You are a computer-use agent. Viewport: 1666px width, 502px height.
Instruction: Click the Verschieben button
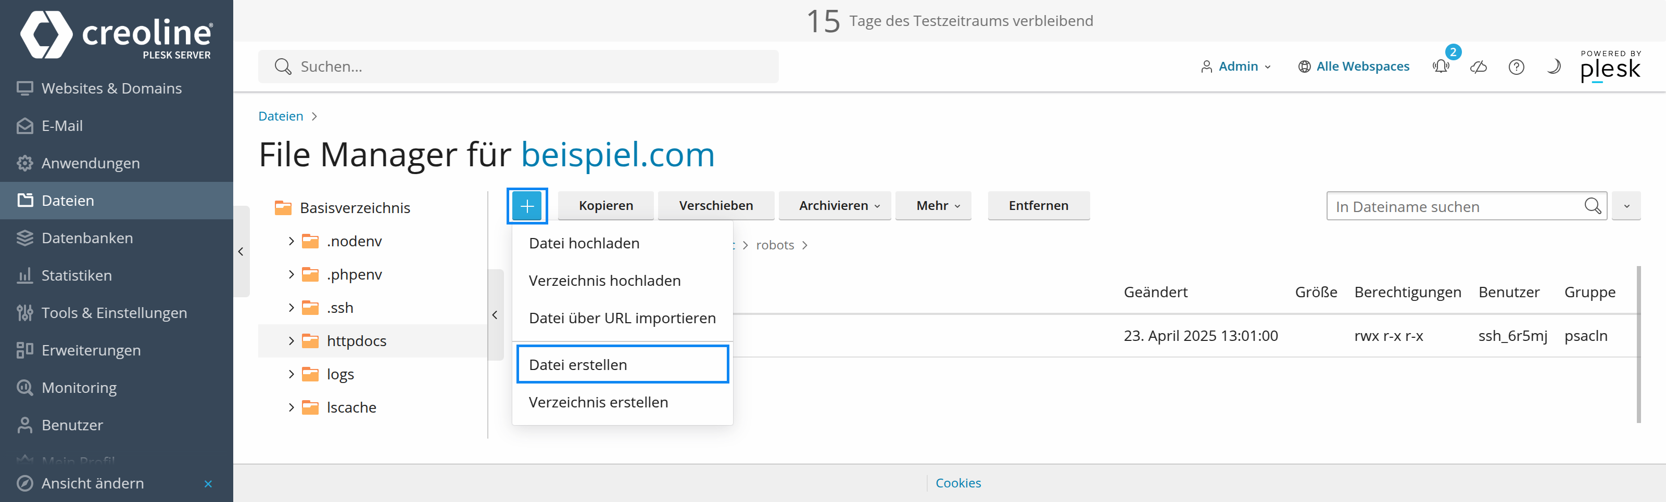[716, 206]
